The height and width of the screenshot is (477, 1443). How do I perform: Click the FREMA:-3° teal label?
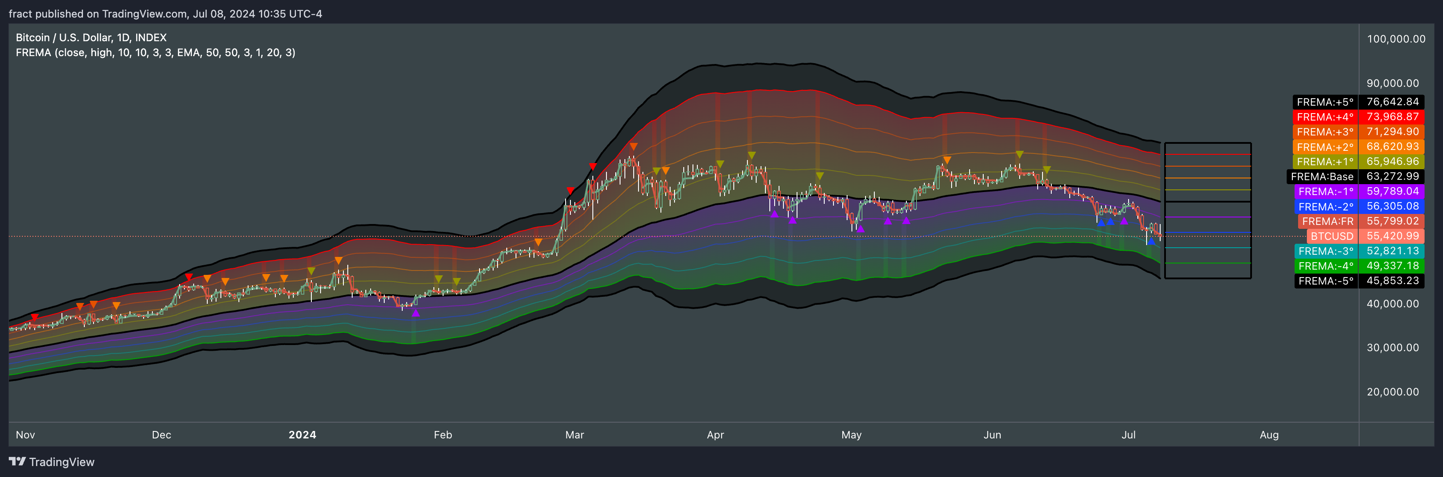point(1327,251)
